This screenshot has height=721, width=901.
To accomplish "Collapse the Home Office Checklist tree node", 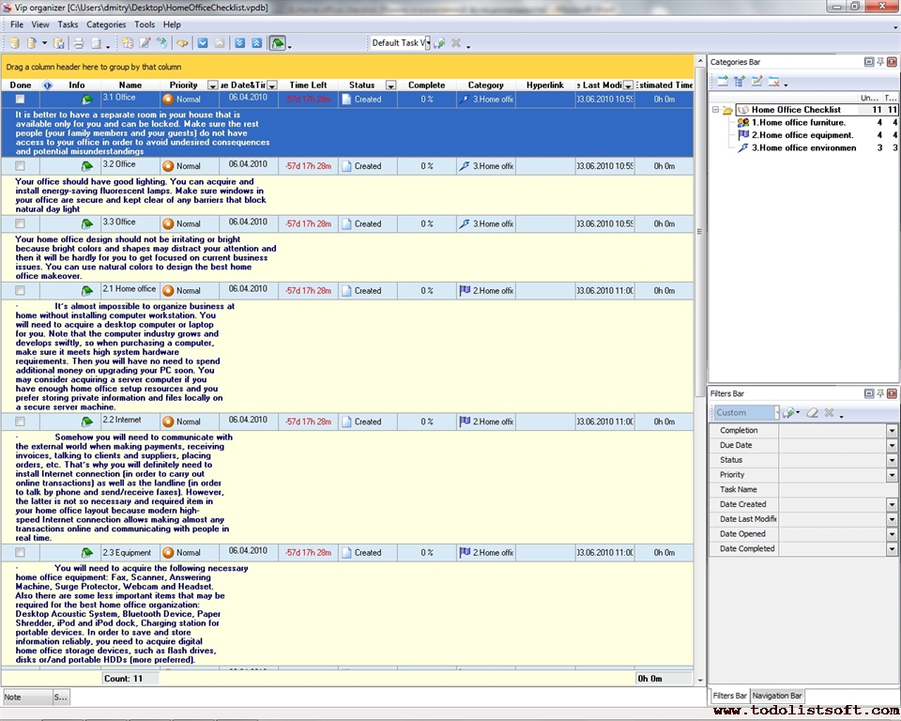I will point(715,110).
